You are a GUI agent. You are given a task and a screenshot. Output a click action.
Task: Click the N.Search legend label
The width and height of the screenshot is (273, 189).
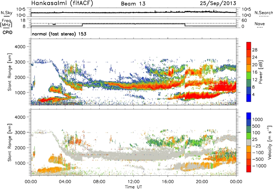point(263,13)
